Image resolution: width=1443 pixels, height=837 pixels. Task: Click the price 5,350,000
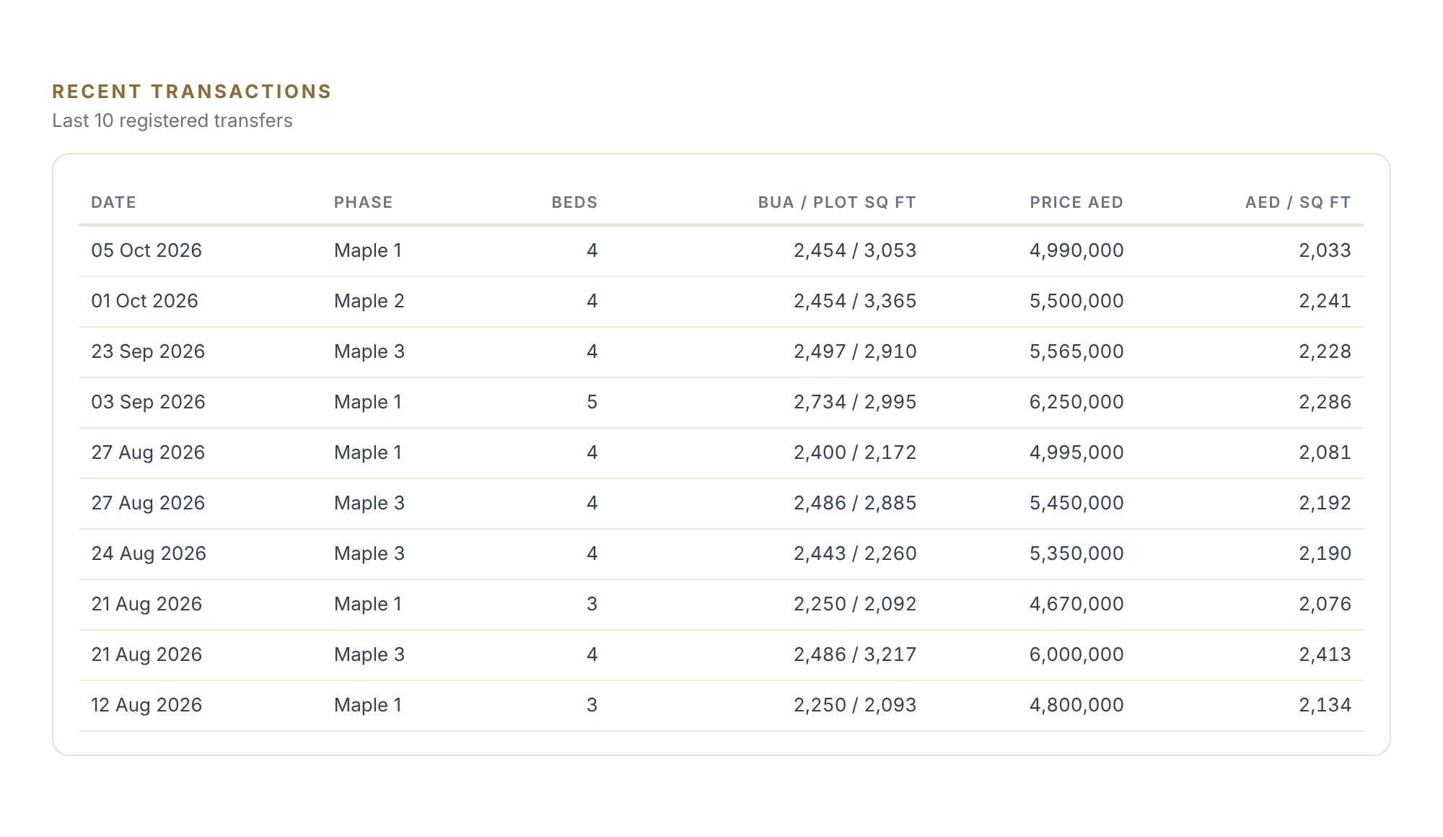(x=1076, y=553)
